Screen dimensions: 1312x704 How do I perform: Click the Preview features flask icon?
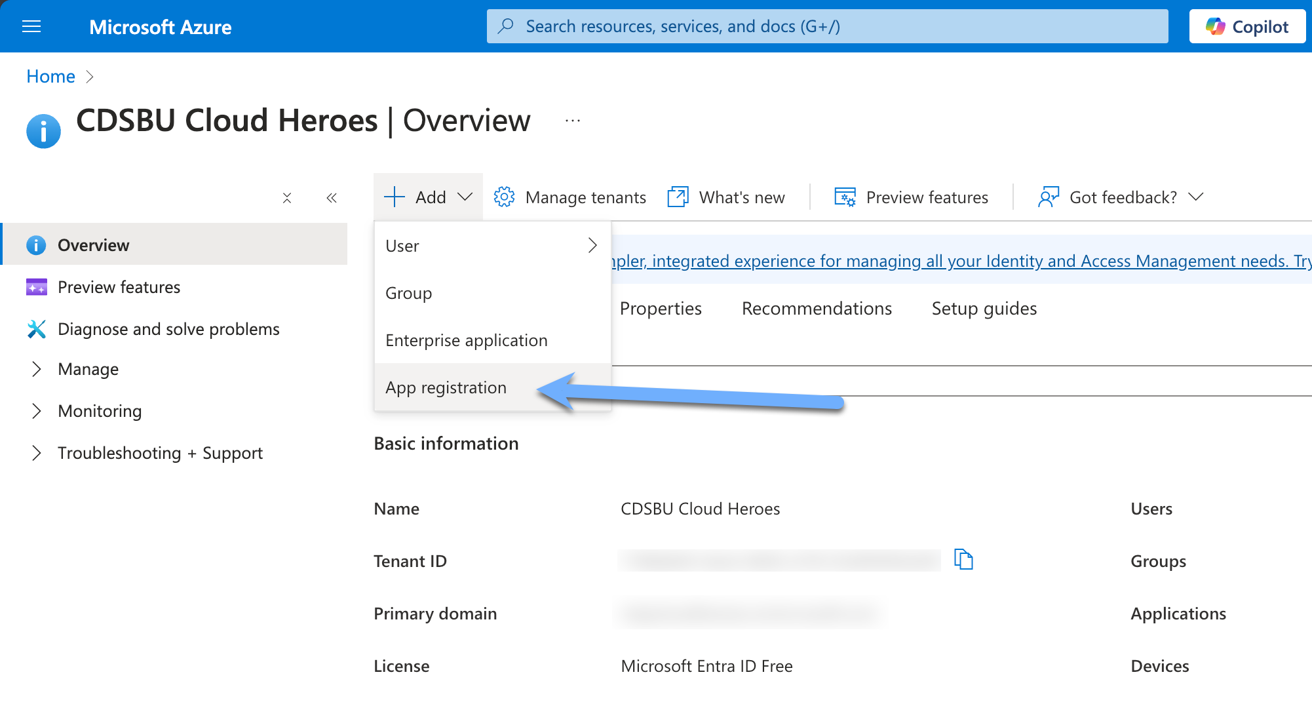pos(845,197)
